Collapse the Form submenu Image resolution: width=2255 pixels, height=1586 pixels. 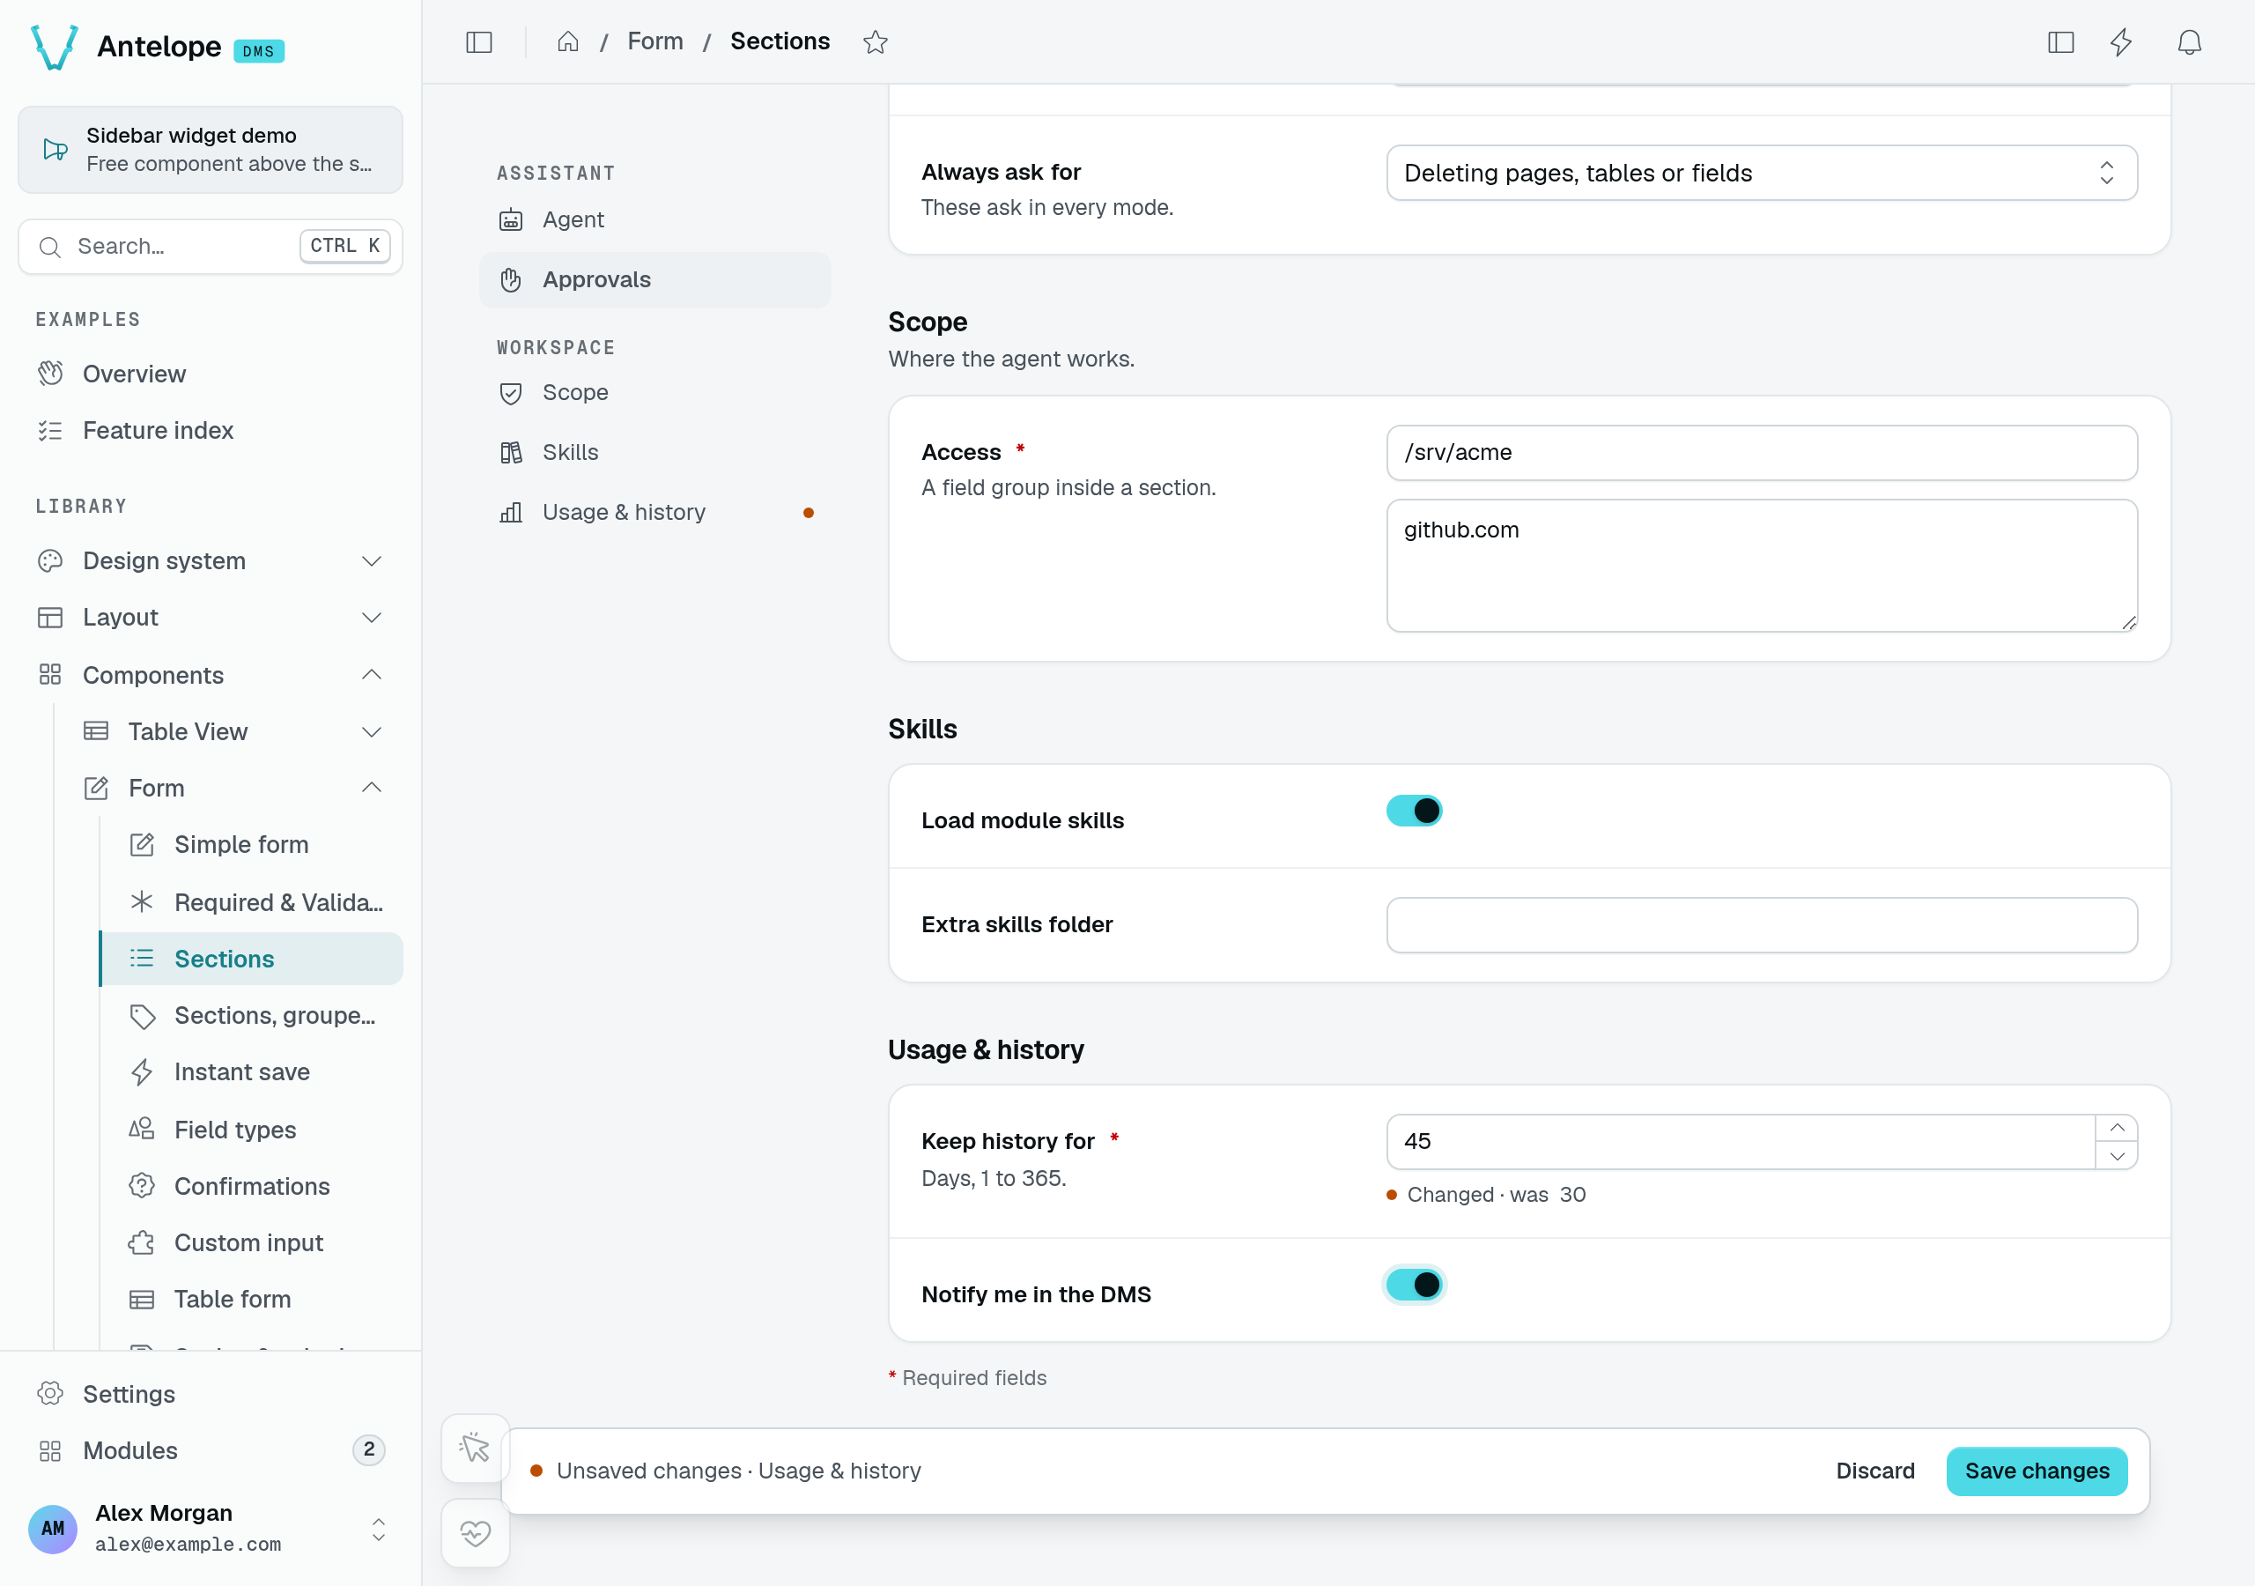pos(233,788)
